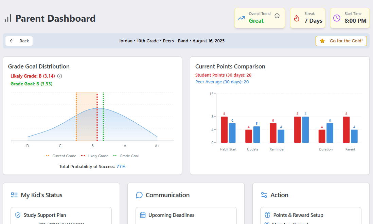Select the Monetary Reward radio button
The width and height of the screenshot is (373, 224).
267,223
